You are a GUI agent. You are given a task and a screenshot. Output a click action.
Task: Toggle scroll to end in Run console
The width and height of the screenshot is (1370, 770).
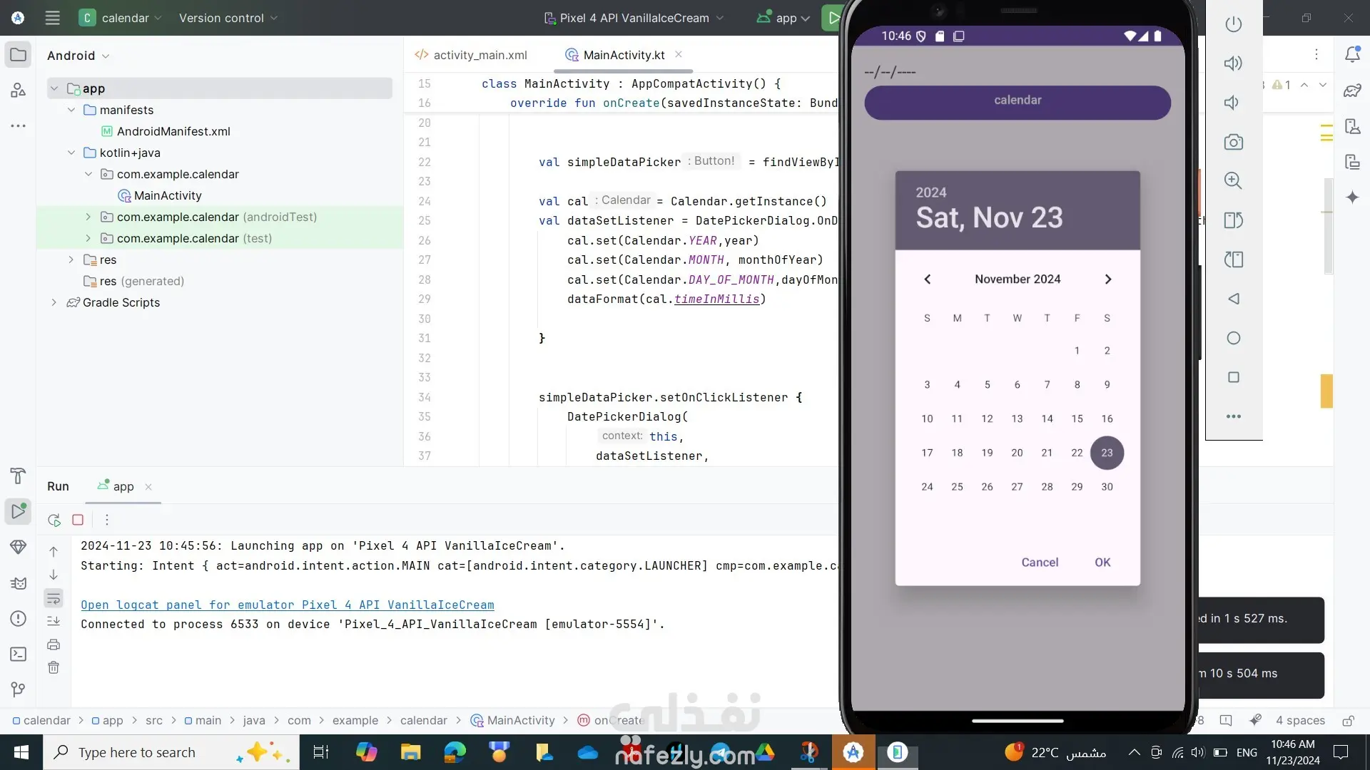coord(54,621)
